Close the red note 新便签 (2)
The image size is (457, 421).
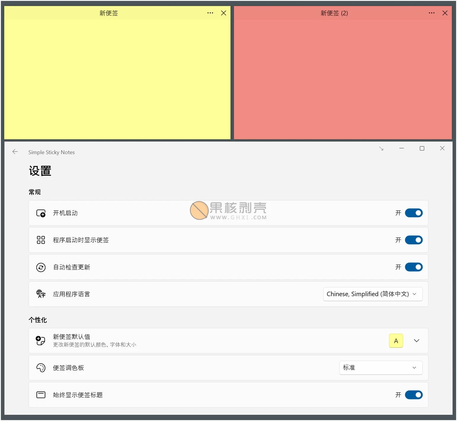click(x=445, y=13)
